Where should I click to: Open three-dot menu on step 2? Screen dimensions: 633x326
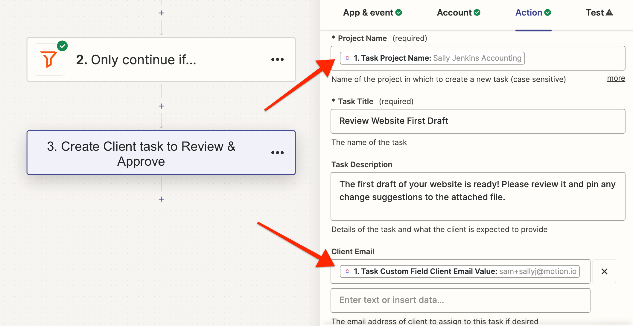point(277,60)
